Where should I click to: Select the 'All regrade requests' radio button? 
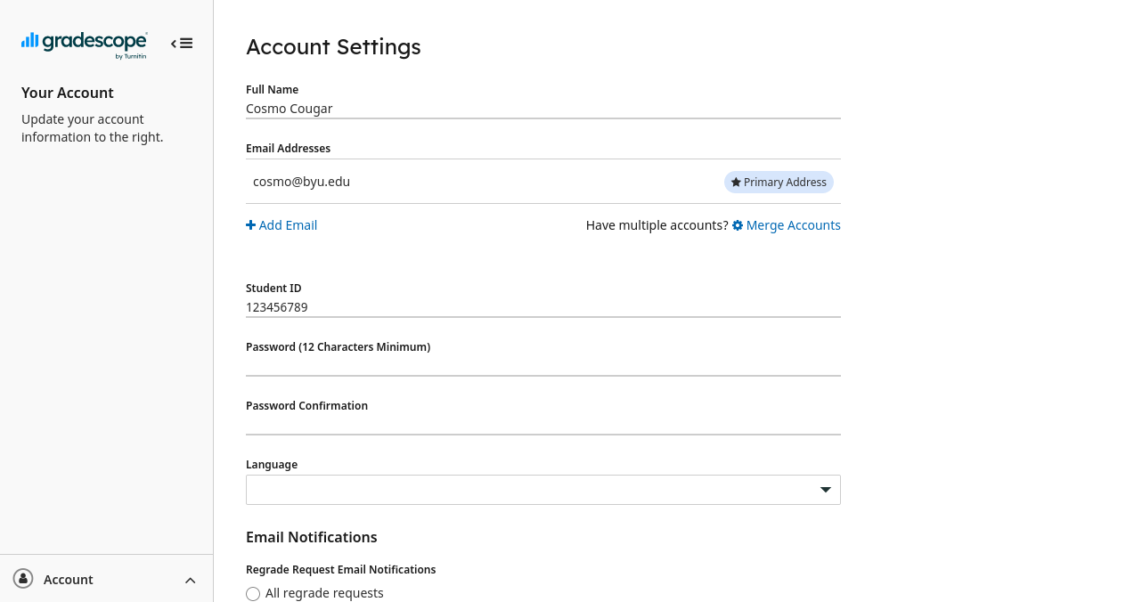(x=252, y=593)
